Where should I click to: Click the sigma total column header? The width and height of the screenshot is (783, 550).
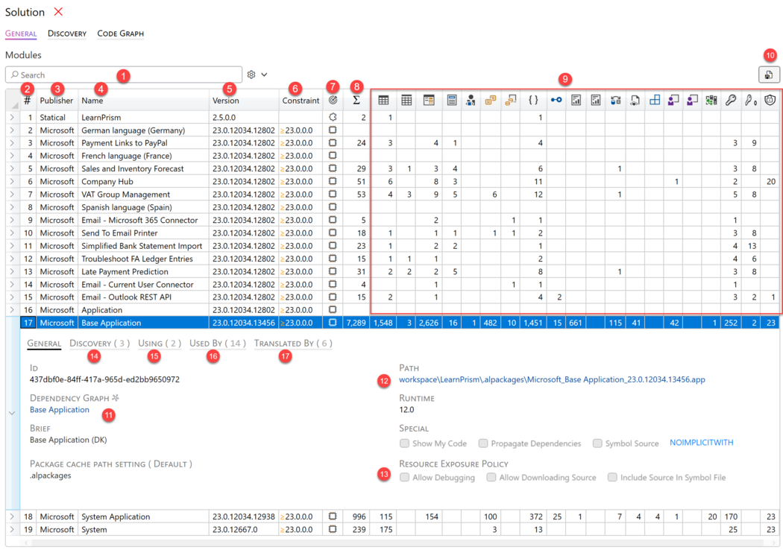point(356,101)
